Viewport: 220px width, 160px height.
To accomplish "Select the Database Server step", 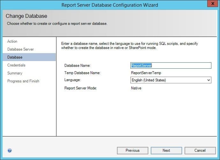I will [x=20, y=49].
